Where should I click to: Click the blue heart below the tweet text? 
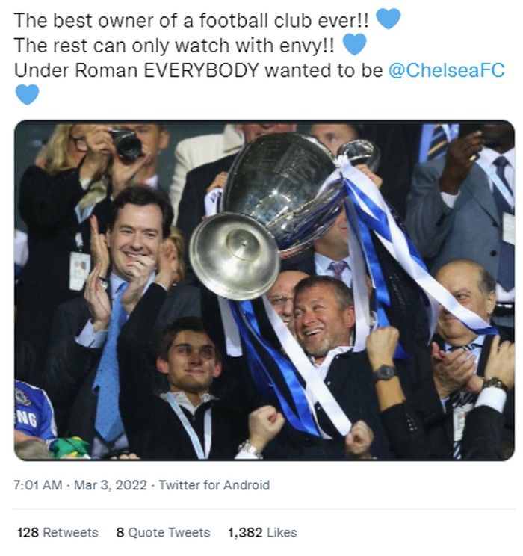[x=27, y=95]
